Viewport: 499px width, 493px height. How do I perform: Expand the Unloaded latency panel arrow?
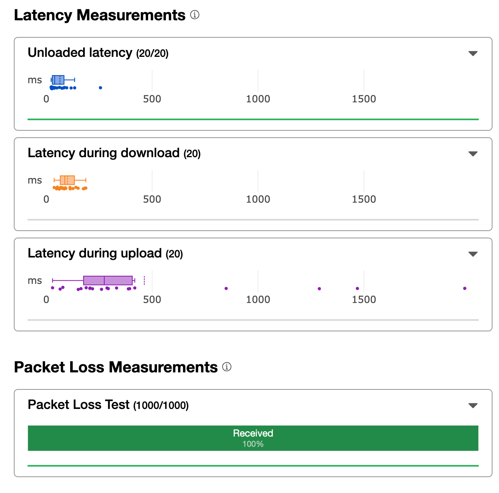tap(473, 53)
